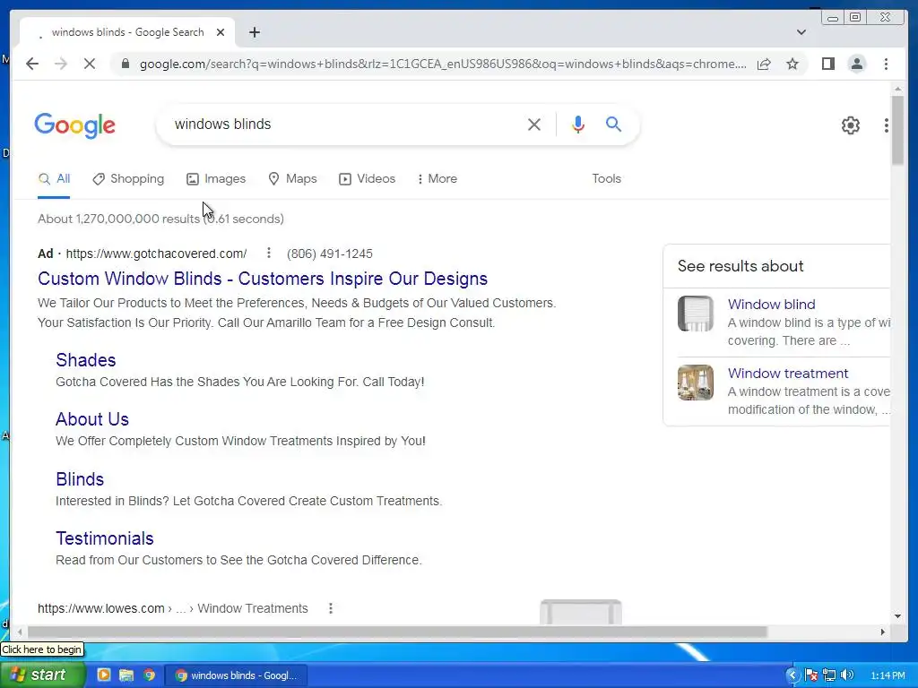Screen dimensions: 918x688
Task: Click the lowes.com Window Treatments result URL
Action: 173,608
